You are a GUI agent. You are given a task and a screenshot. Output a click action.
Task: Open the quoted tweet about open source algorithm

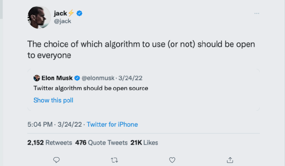[143, 90]
